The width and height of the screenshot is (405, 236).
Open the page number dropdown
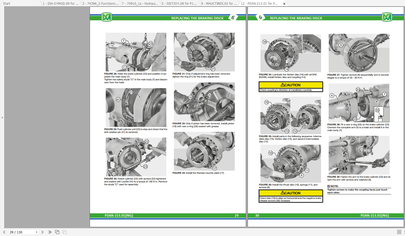coord(36,232)
